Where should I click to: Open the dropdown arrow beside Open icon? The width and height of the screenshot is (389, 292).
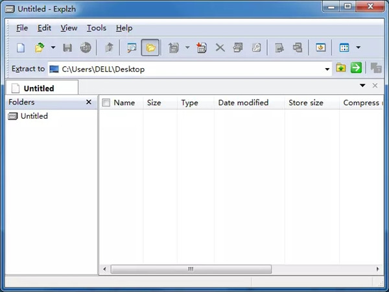click(53, 47)
